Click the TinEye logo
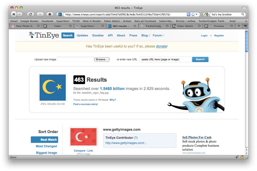Screen dimensions: 257x171 pyautogui.click(x=44, y=35)
